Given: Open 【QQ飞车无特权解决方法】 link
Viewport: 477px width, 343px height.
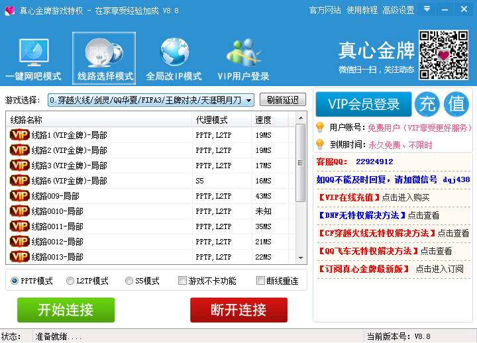Looking at the screenshot, I should point(384,251).
